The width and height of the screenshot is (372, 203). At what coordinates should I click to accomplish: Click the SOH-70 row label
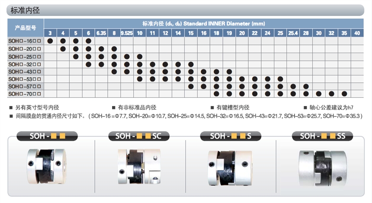pyautogui.click(x=25, y=94)
